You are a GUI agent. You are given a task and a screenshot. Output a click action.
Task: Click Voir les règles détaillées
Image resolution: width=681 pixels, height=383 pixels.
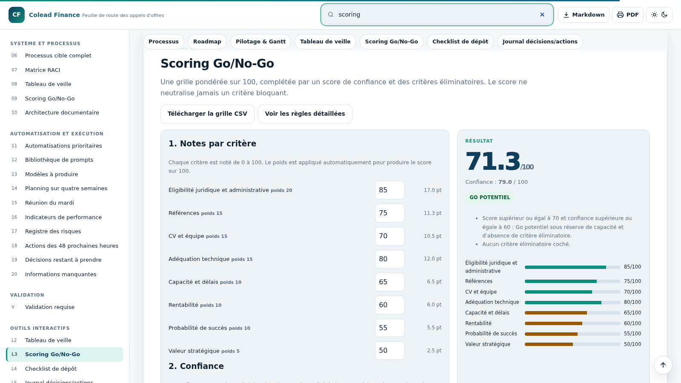click(305, 114)
